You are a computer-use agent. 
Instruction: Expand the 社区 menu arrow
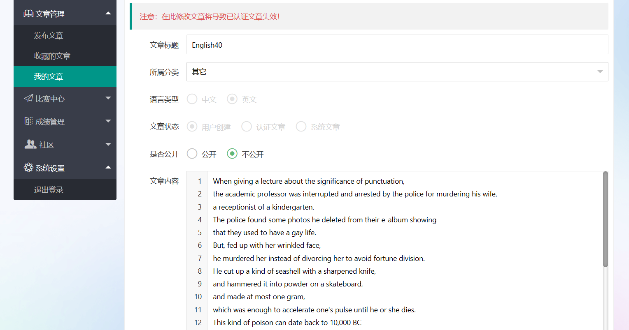[x=108, y=144]
